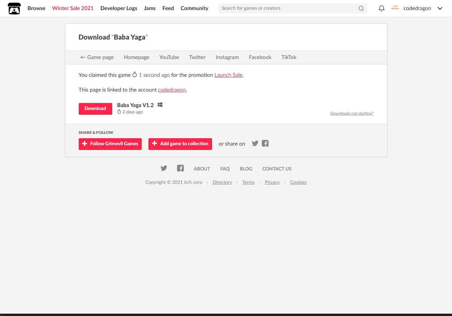Open the Privacy footer link
452x316 pixels.
coord(272,182)
